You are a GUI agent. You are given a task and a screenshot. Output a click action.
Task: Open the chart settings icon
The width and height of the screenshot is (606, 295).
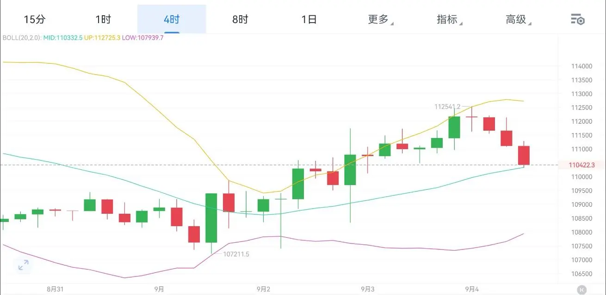pyautogui.click(x=577, y=19)
